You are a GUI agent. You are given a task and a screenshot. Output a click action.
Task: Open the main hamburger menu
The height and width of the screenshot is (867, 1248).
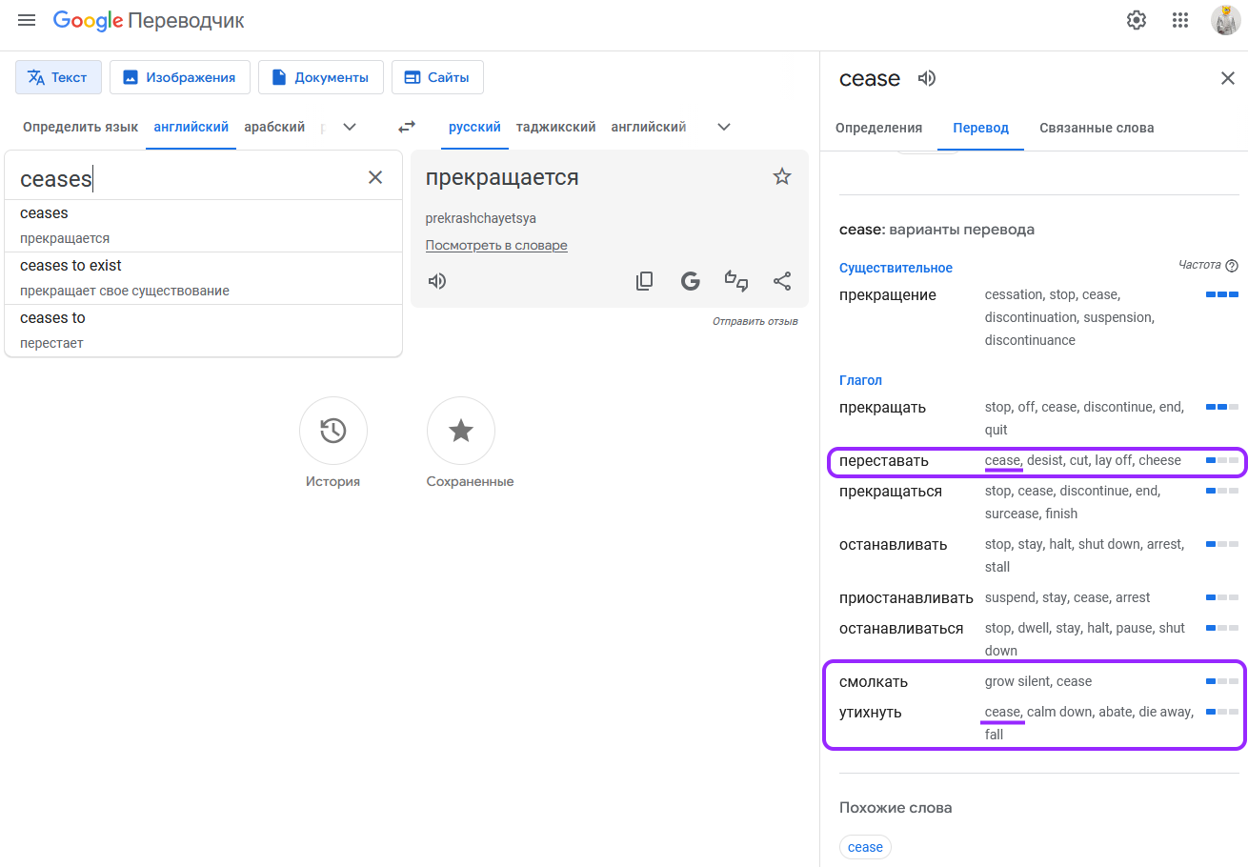coord(27,20)
